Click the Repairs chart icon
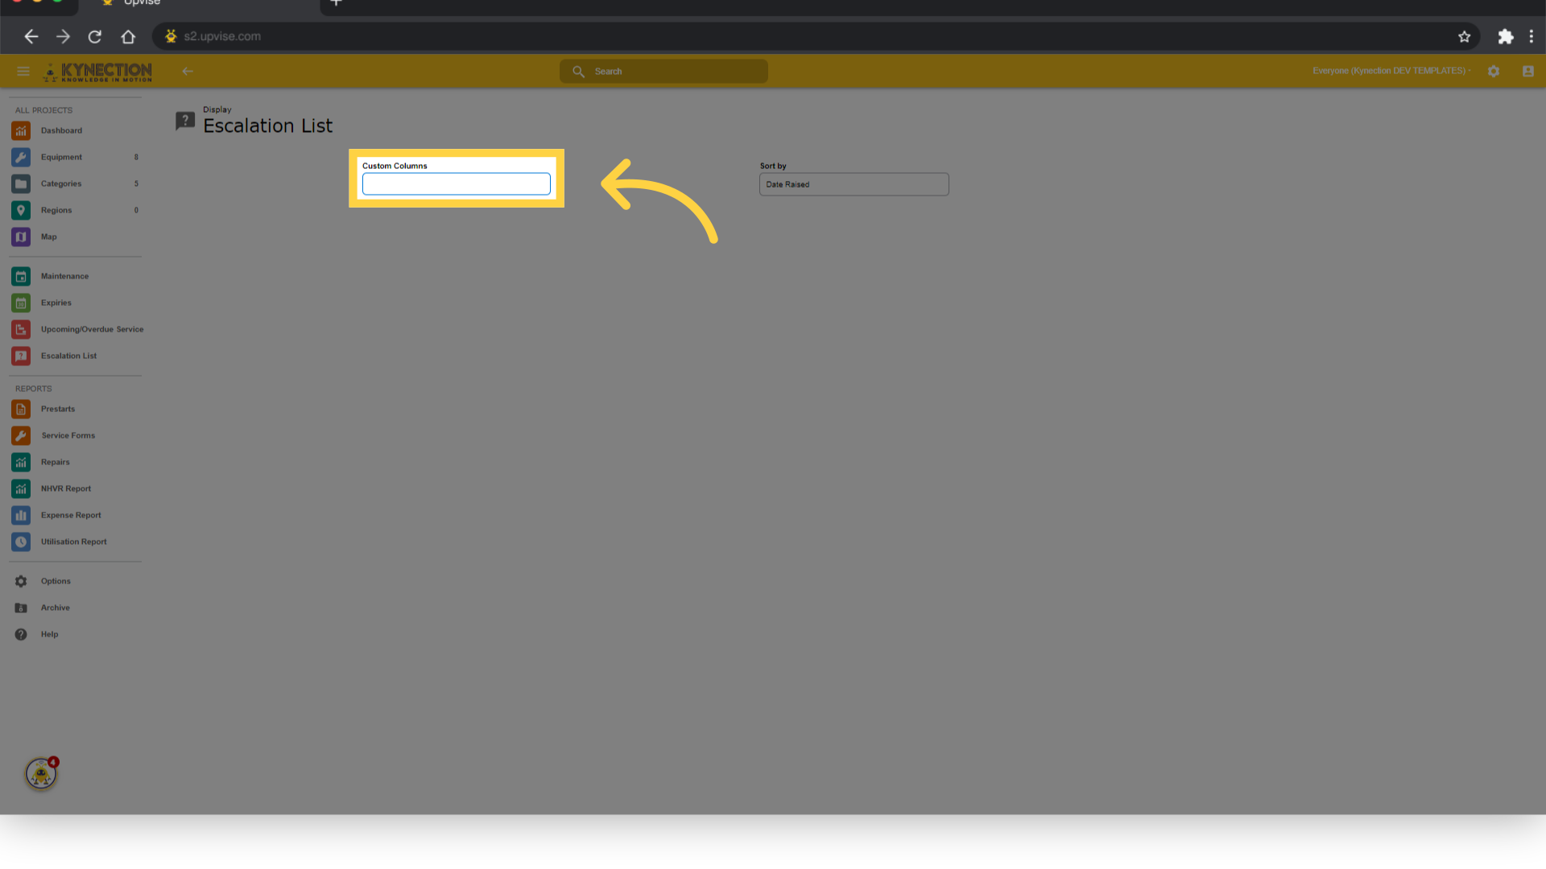Screen dimensions: 1546x869 21,462
